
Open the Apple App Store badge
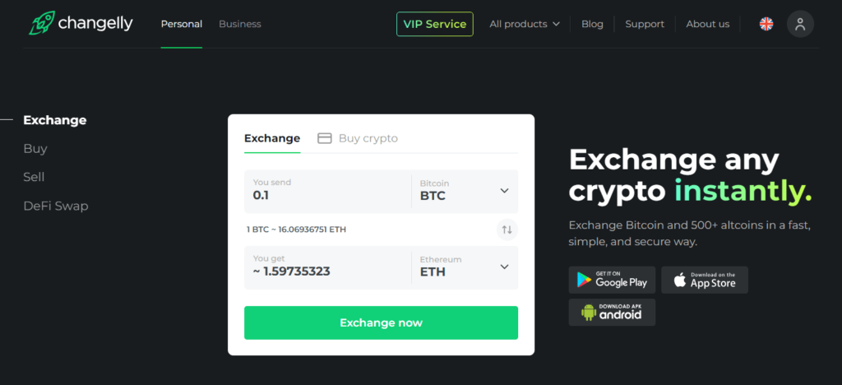pos(705,280)
